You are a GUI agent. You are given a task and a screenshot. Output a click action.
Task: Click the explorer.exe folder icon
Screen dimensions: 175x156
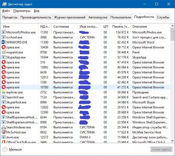(x=3, y=92)
